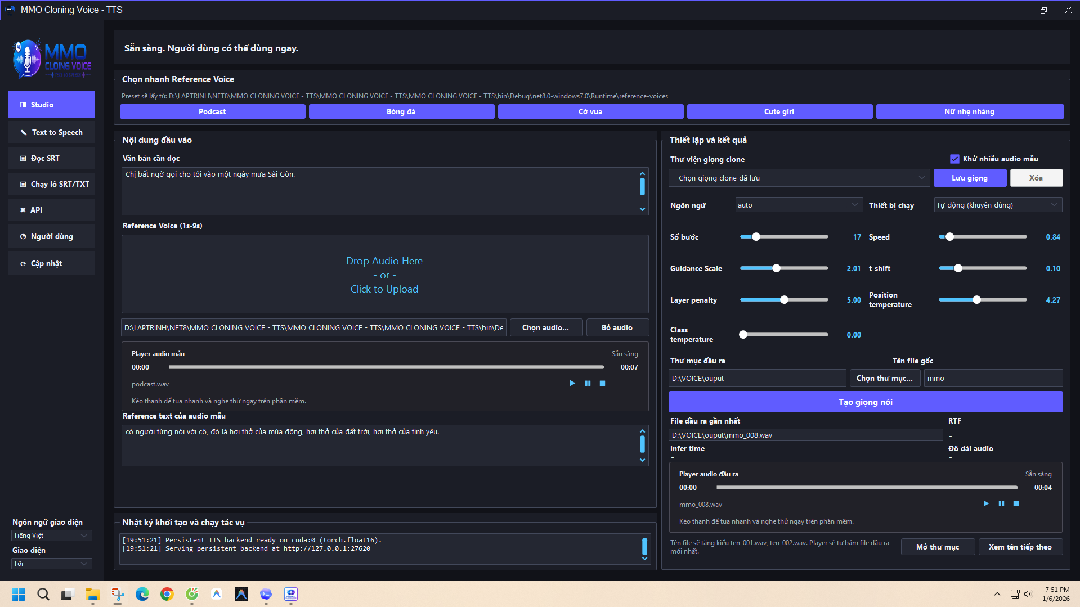Switch to Studio tab

(x=52, y=105)
